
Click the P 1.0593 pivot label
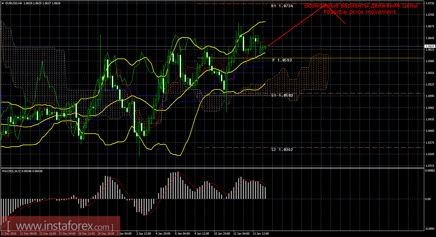tap(282, 60)
